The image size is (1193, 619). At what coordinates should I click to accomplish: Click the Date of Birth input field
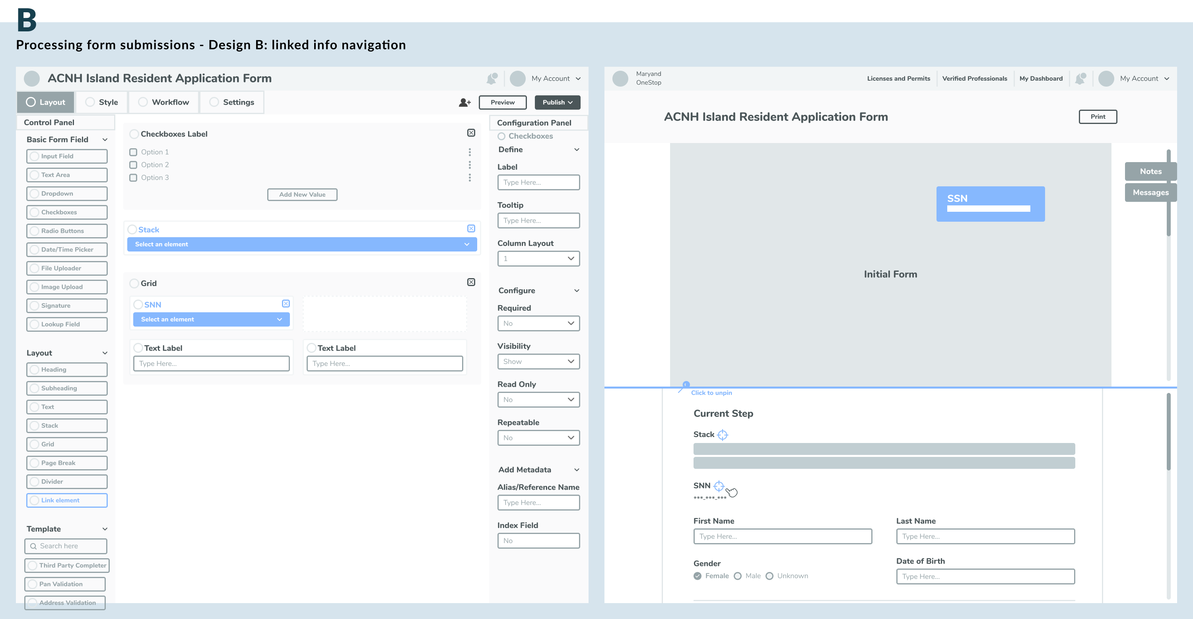coord(985,577)
